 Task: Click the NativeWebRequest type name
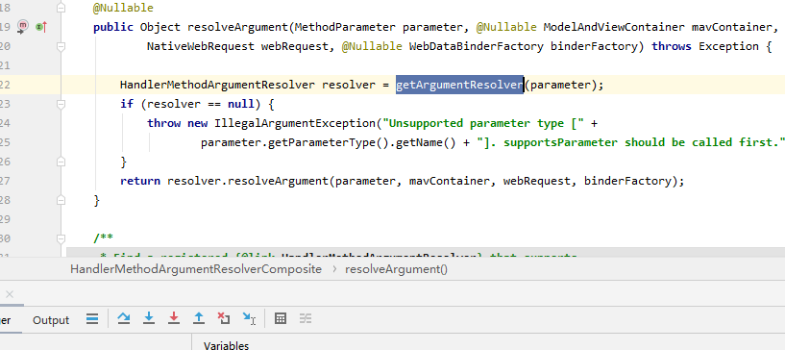pyautogui.click(x=200, y=46)
